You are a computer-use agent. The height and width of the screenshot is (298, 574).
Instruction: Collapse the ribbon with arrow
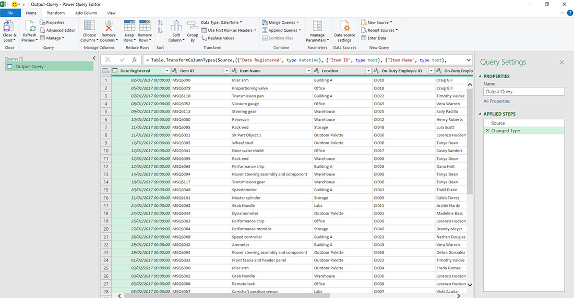562,13
